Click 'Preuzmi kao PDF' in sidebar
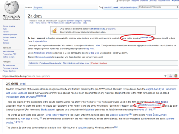Image resolution: width=179 pixels, height=134 pixels. (10, 54)
